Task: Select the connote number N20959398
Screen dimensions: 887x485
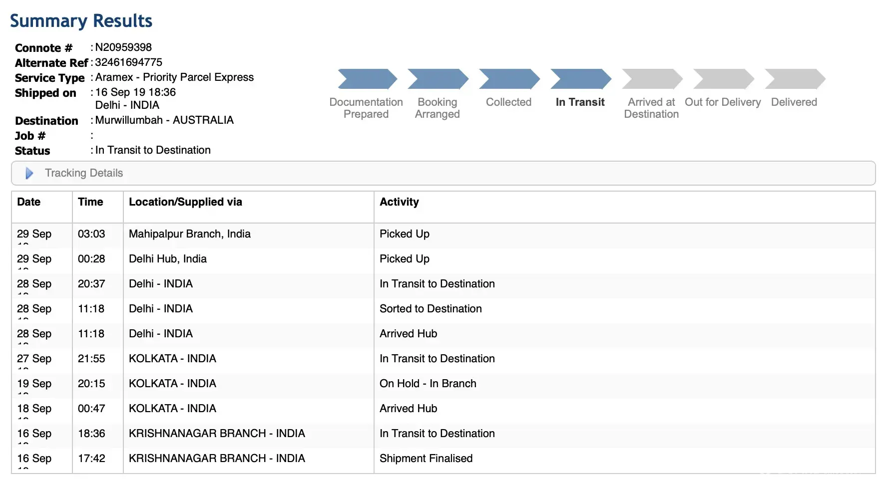Action: point(123,47)
